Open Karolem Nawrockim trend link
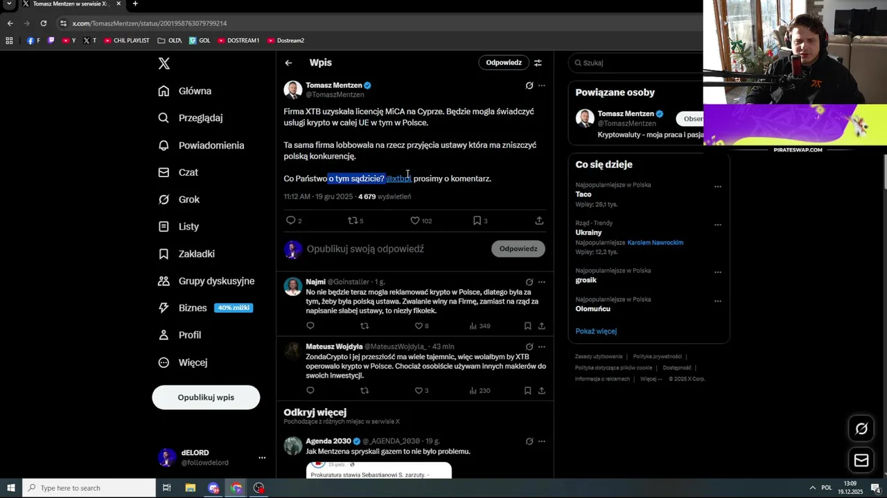Image resolution: width=887 pixels, height=498 pixels. tap(656, 243)
